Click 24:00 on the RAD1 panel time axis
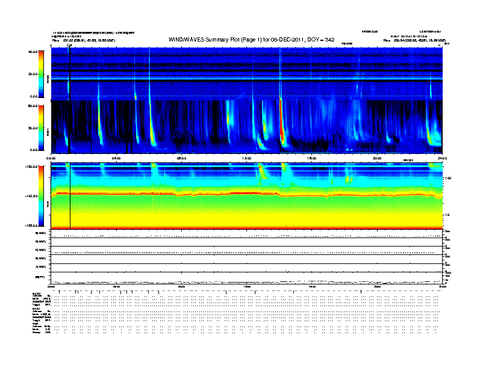Image resolution: width=477 pixels, height=368 pixels. click(x=442, y=158)
